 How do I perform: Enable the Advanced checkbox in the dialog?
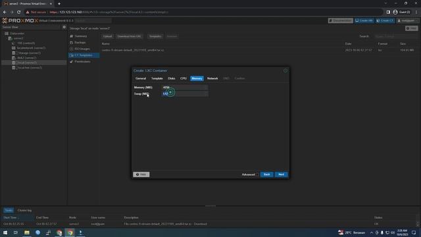257,174
